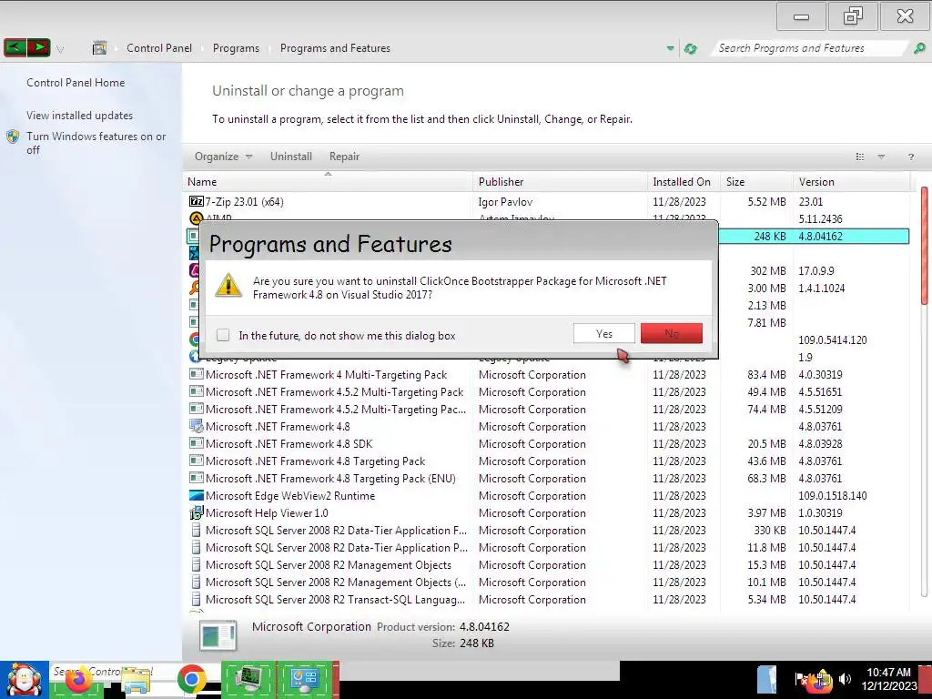The image size is (932, 699).
Task: Open the address bar history dropdown
Action: tap(670, 48)
